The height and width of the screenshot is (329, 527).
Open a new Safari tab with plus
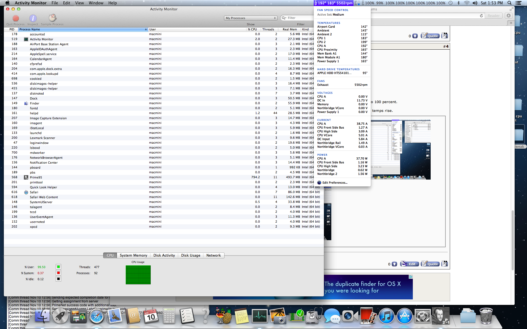(511, 23)
